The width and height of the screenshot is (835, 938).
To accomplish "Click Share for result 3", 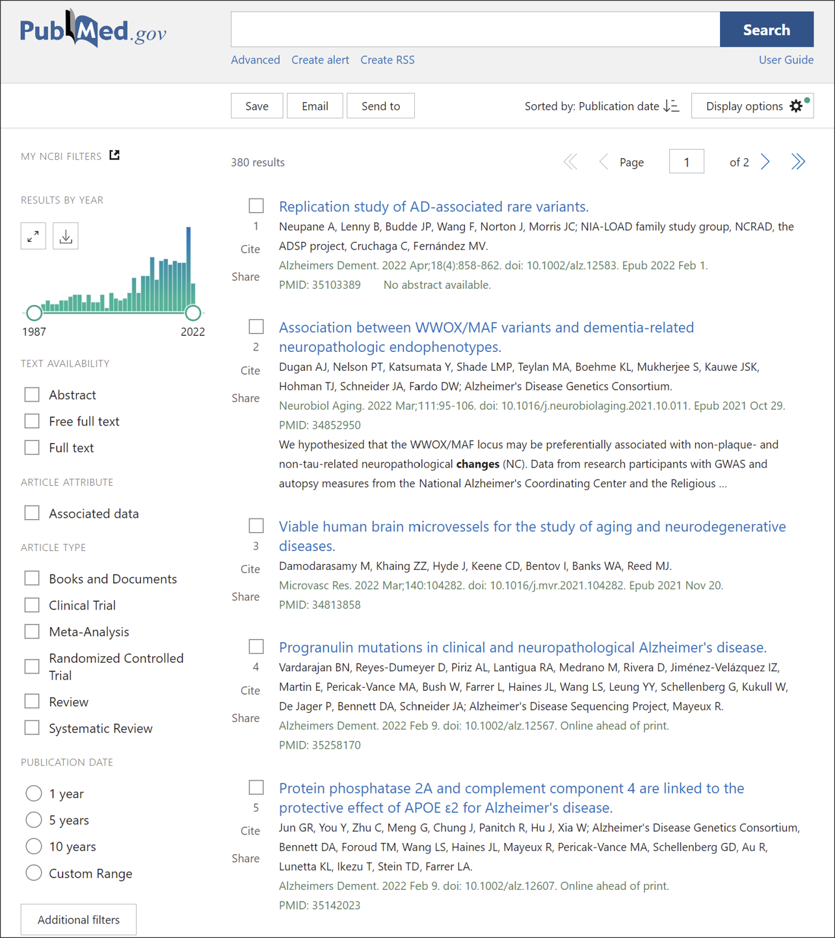I will [x=246, y=596].
